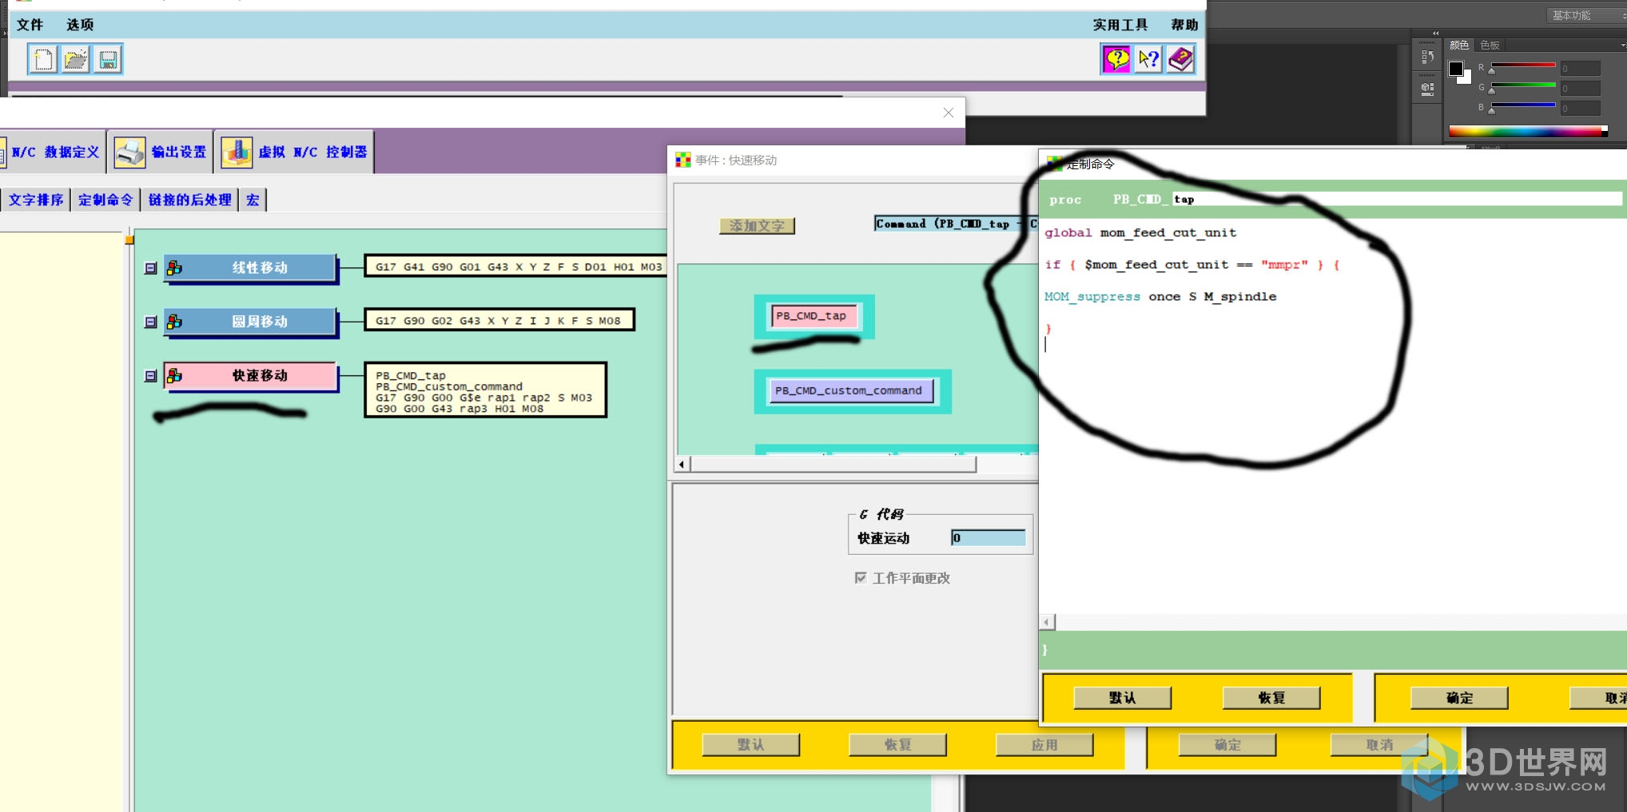Screen dimensions: 1627x812
Task: Click the Save file disk icon
Action: (108, 59)
